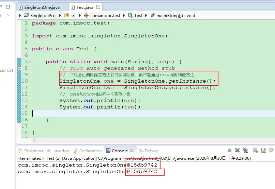This screenshot has width=275, height=189.
Task: Remove the launch with the single X icon
Action: (x=237, y=151)
